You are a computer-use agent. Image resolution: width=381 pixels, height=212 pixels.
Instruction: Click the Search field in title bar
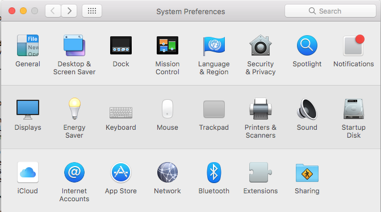330,11
